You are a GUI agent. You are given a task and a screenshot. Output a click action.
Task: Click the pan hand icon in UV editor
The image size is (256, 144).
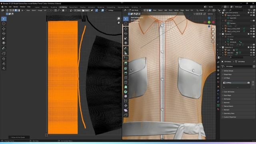tap(119, 22)
